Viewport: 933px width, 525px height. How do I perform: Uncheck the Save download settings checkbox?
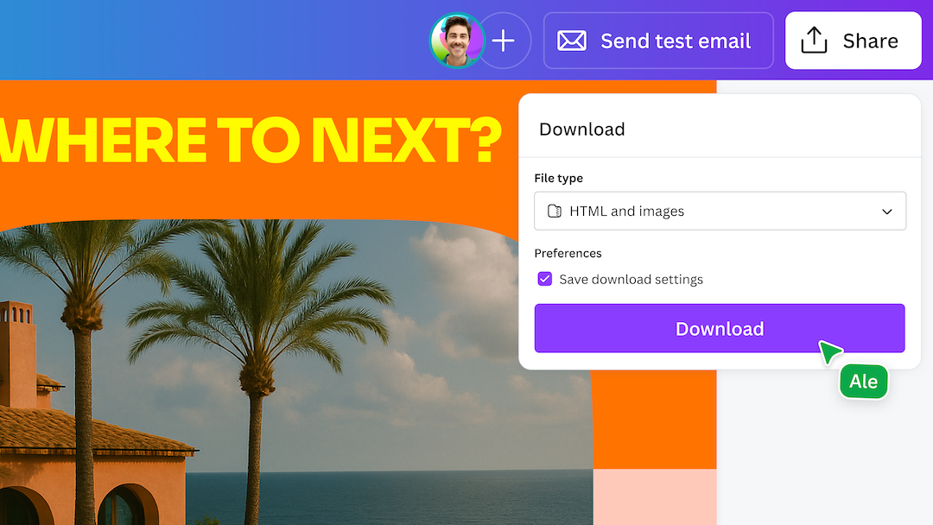pos(545,280)
